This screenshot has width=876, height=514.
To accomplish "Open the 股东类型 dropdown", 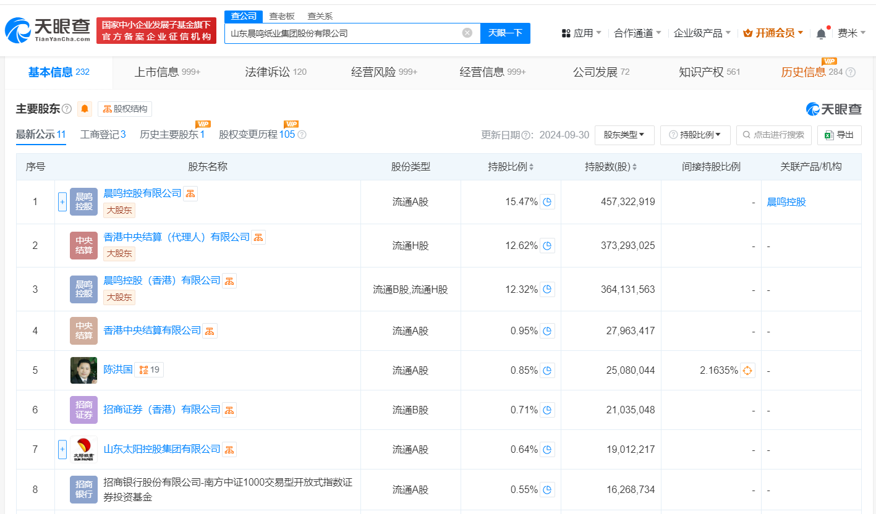I will [x=624, y=135].
